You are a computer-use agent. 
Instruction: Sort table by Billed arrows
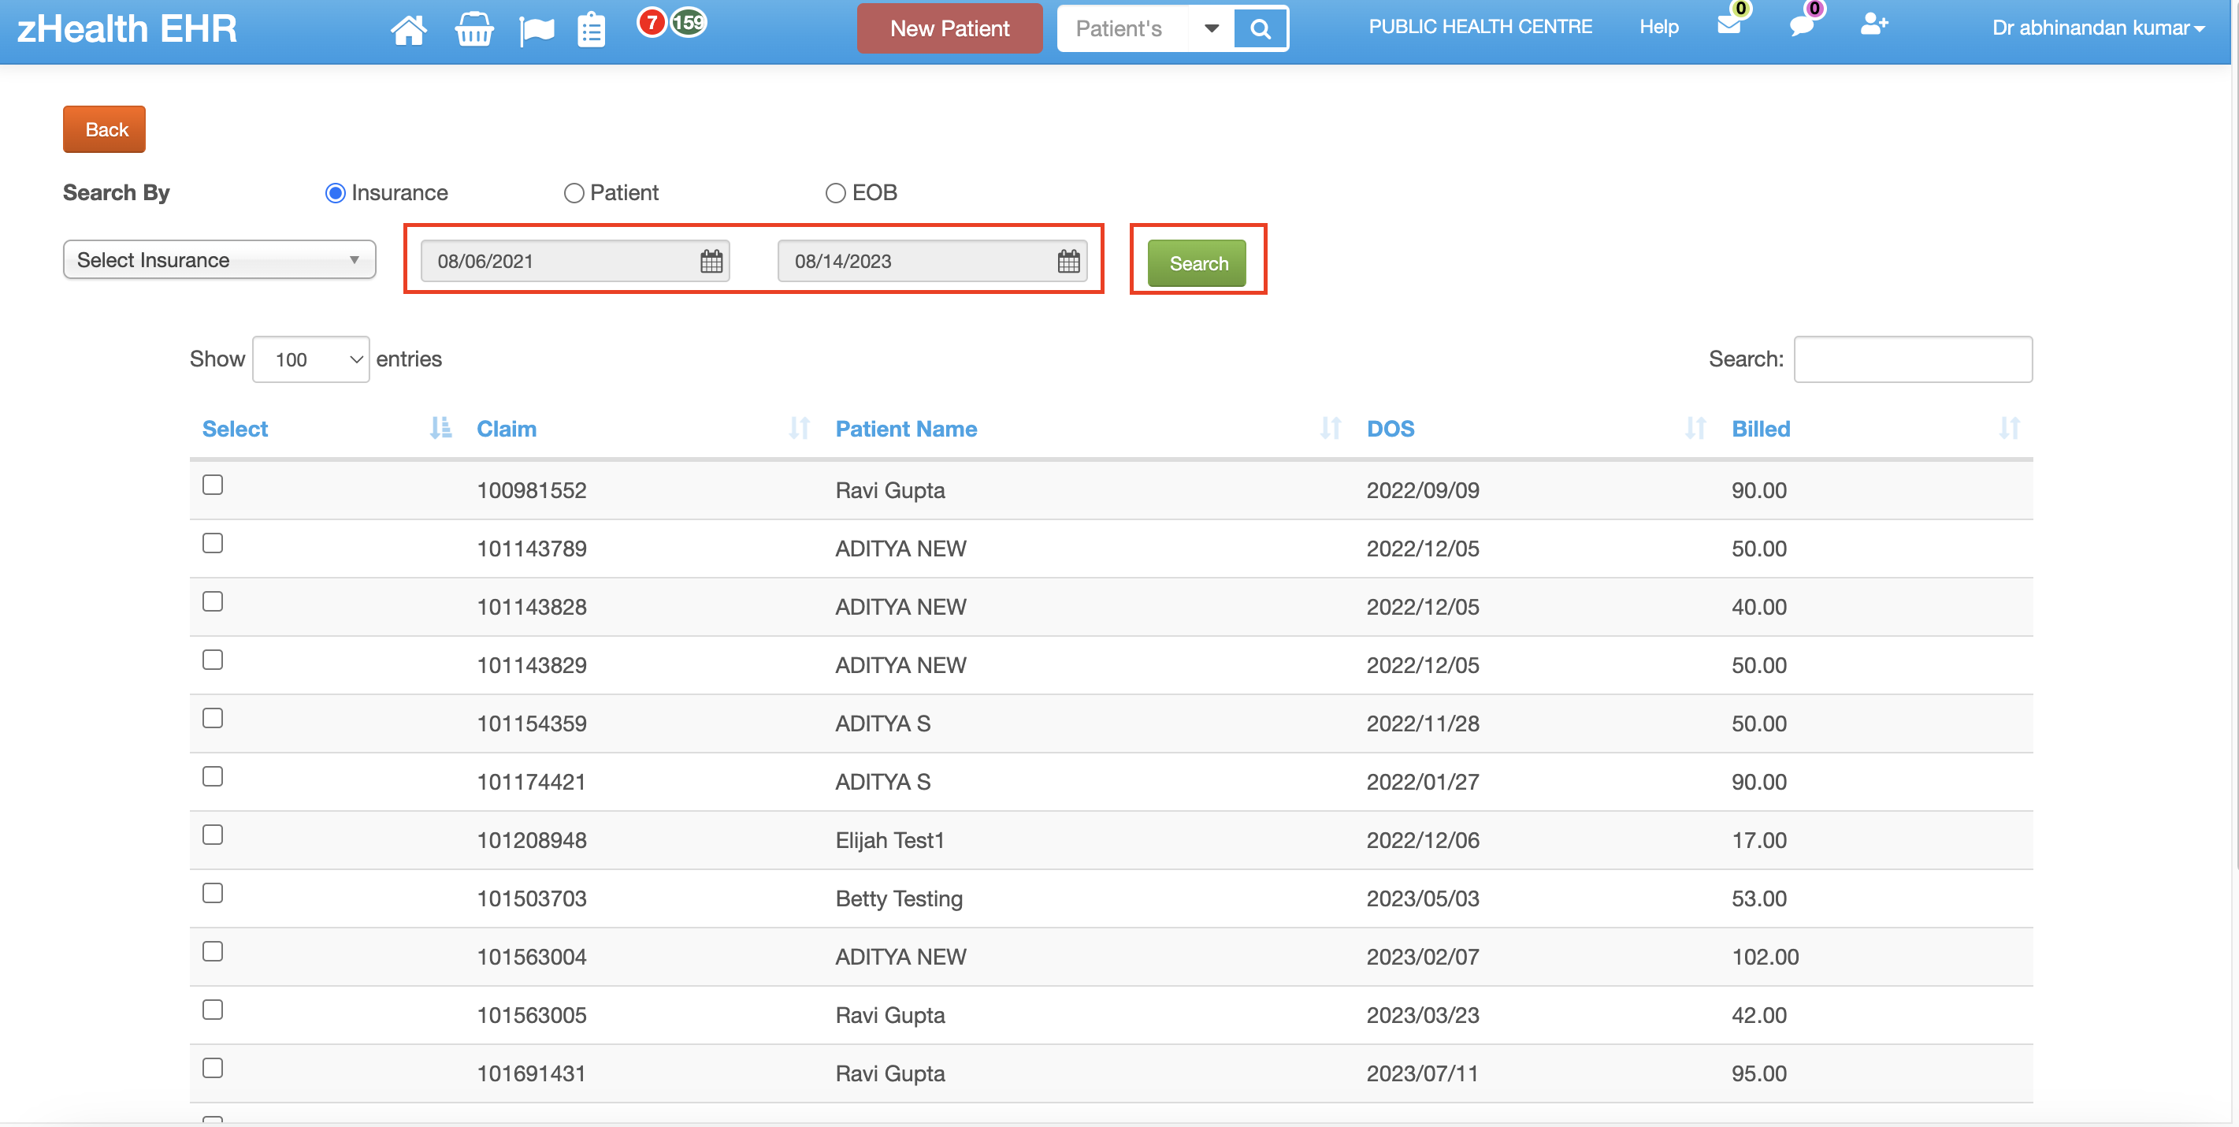click(x=2010, y=428)
